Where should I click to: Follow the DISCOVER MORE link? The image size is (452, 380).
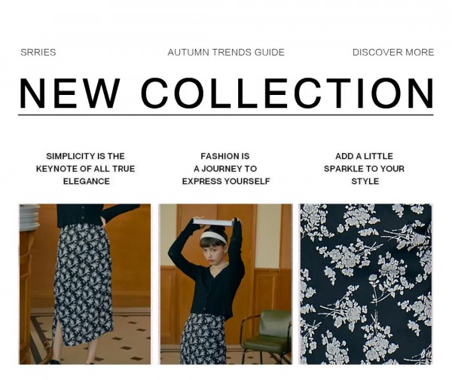tap(393, 52)
